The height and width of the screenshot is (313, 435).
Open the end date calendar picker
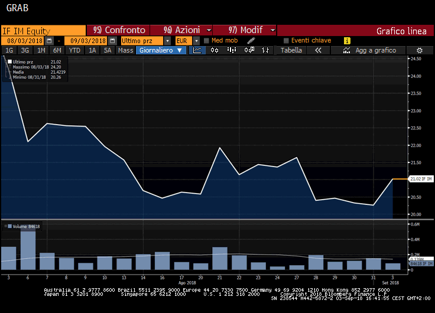coord(112,41)
